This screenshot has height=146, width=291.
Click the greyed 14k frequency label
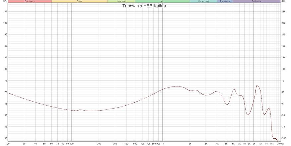(267, 144)
